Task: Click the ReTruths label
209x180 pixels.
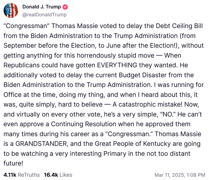Action: click(x=29, y=175)
